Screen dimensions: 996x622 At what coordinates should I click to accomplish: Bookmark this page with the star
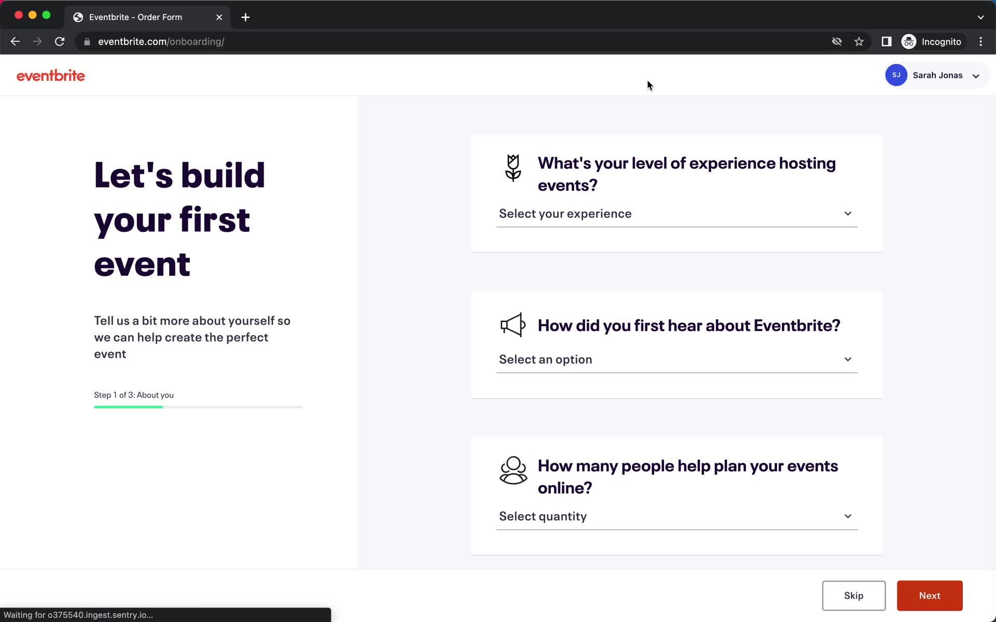859,41
